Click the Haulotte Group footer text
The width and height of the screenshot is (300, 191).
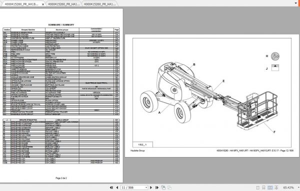pyautogui.click(x=137, y=151)
